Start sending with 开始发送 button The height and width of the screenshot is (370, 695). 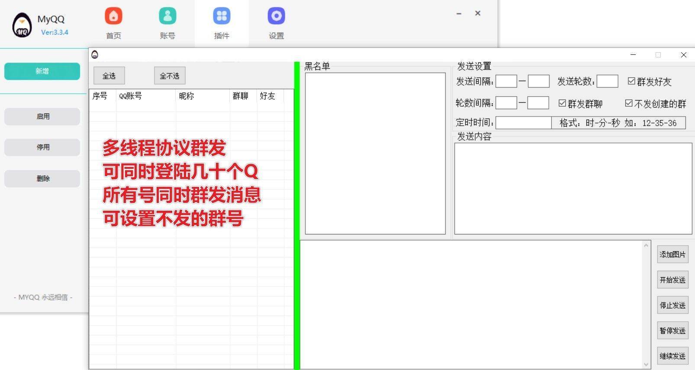click(672, 280)
